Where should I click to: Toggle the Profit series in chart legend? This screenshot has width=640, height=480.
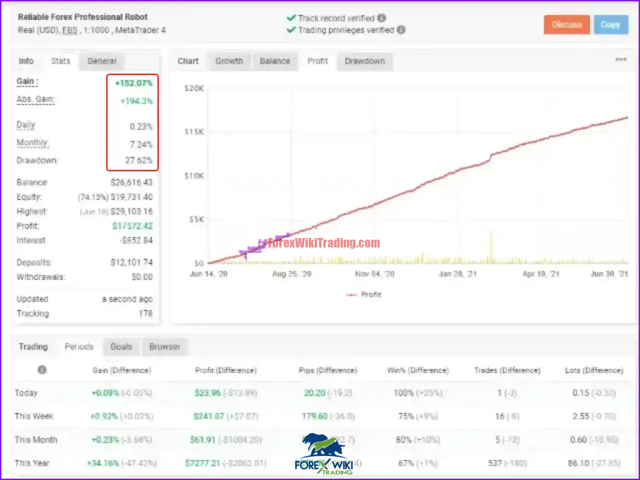(x=364, y=295)
